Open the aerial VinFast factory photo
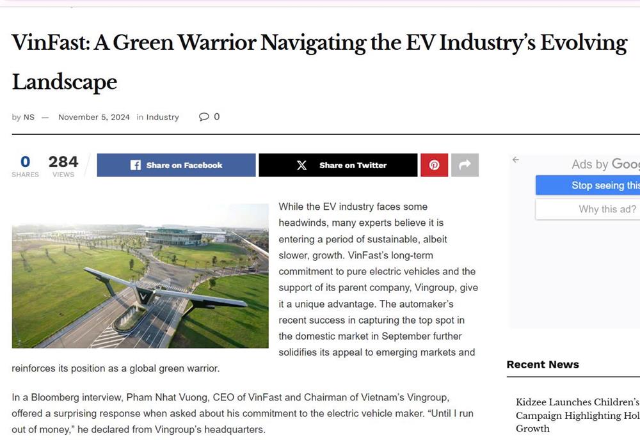This screenshot has width=640, height=440. [140, 276]
